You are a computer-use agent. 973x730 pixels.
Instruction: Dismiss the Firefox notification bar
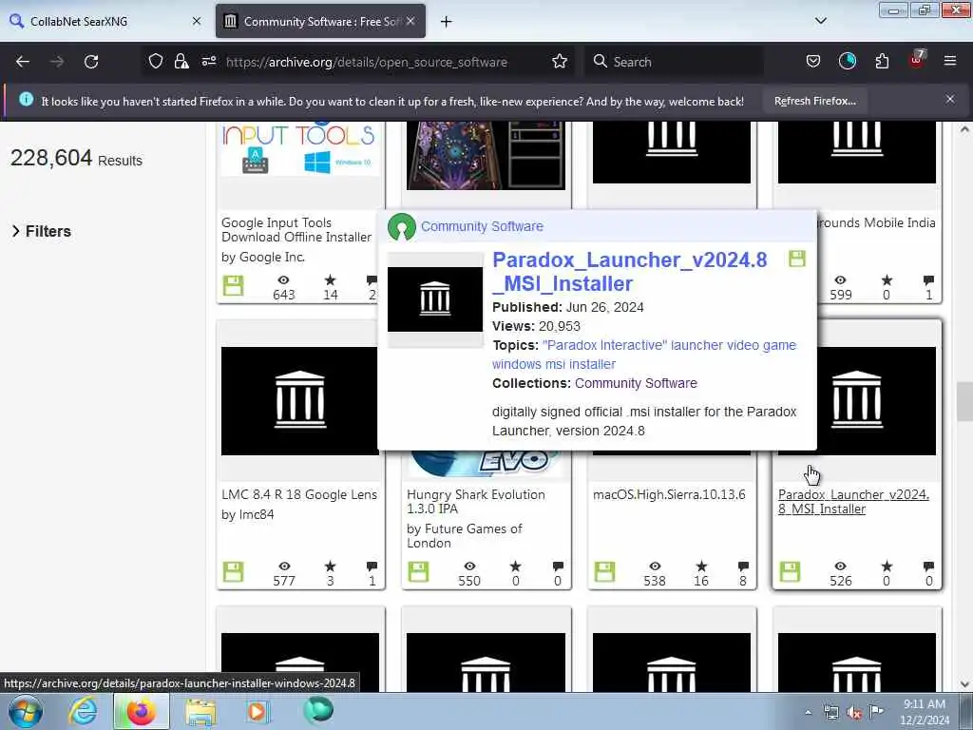[949, 99]
